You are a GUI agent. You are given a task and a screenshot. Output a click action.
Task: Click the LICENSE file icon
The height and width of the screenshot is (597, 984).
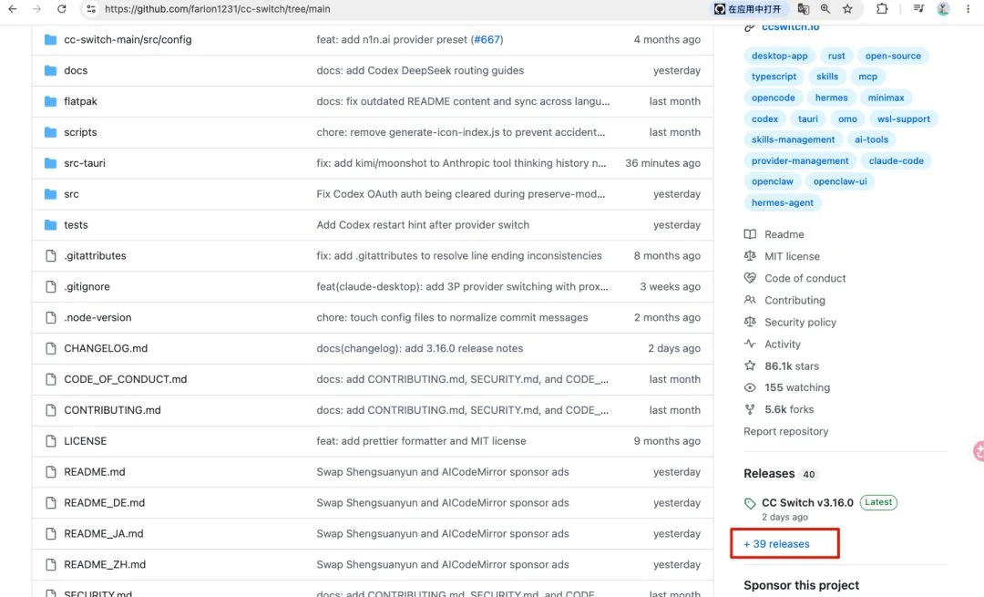pyautogui.click(x=51, y=441)
